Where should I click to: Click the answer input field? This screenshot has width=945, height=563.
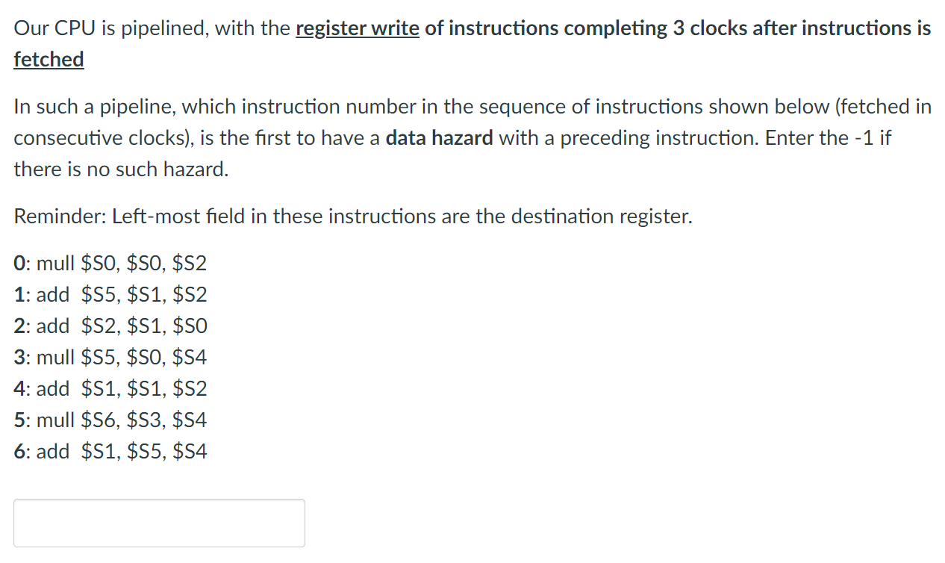coord(159,523)
